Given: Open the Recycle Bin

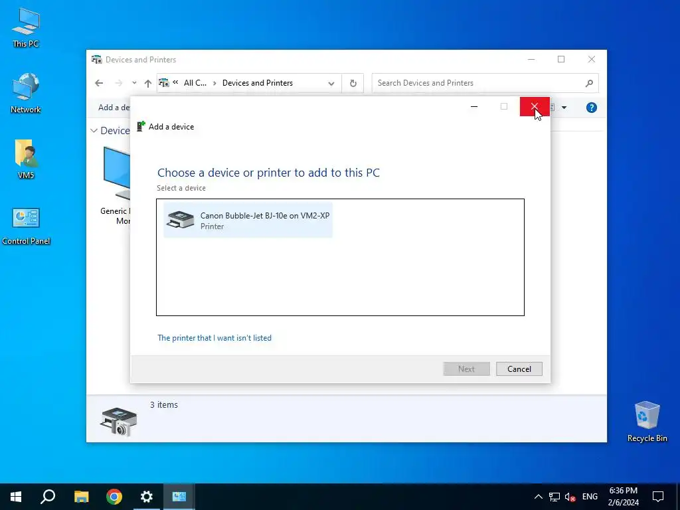Looking at the screenshot, I should tap(647, 422).
